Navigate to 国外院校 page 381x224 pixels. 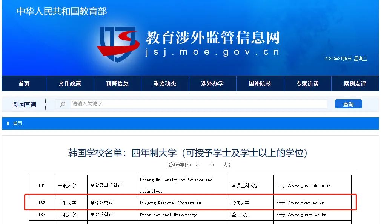(x=260, y=83)
